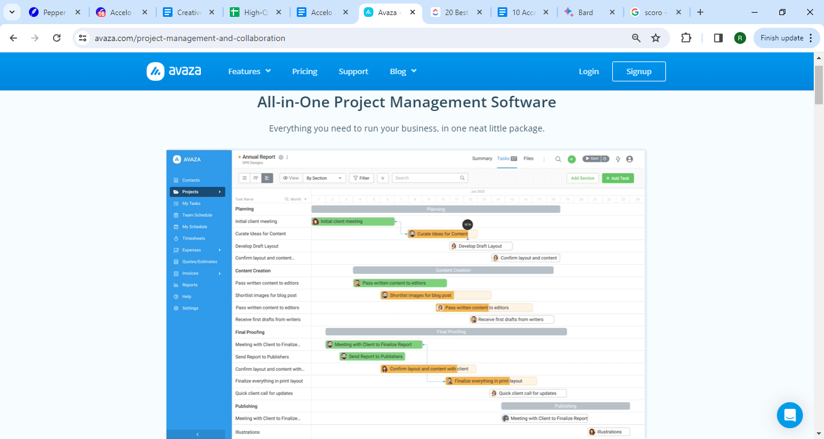Open the Extensions puzzle icon
Screen dimensions: 824x439
(686, 38)
